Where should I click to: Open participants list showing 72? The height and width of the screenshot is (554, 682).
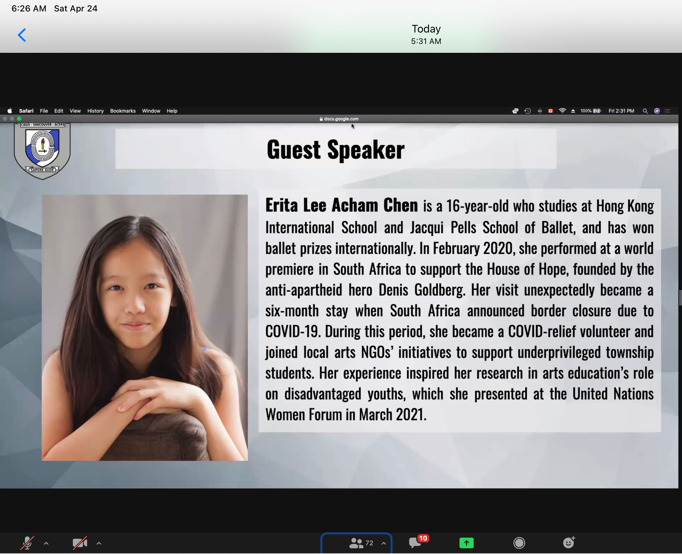361,543
